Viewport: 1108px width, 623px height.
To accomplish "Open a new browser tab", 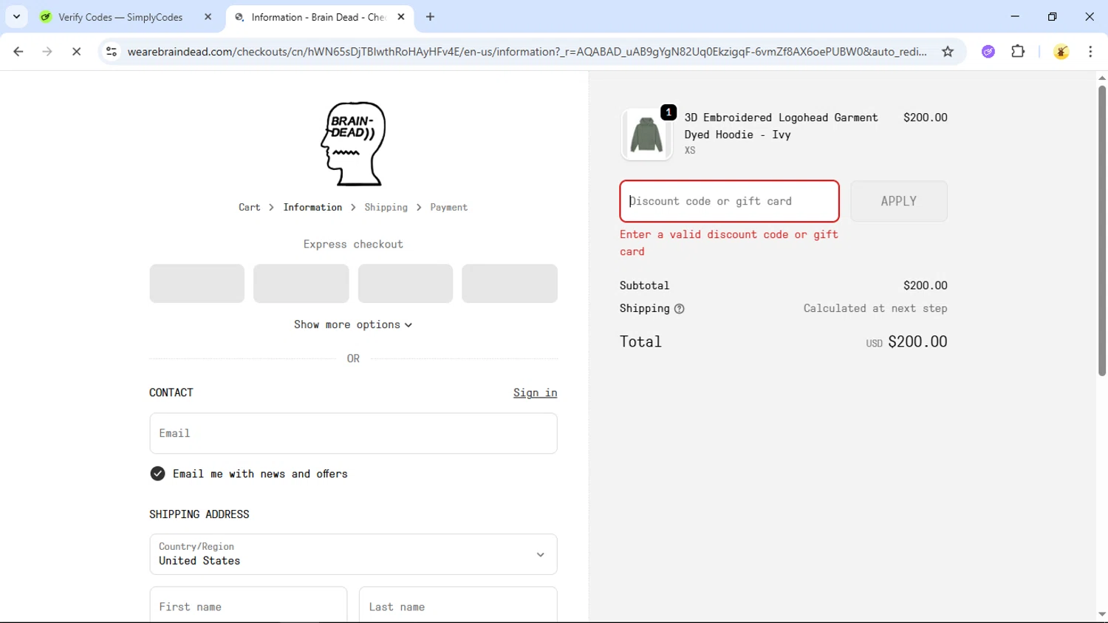I will pyautogui.click(x=430, y=17).
